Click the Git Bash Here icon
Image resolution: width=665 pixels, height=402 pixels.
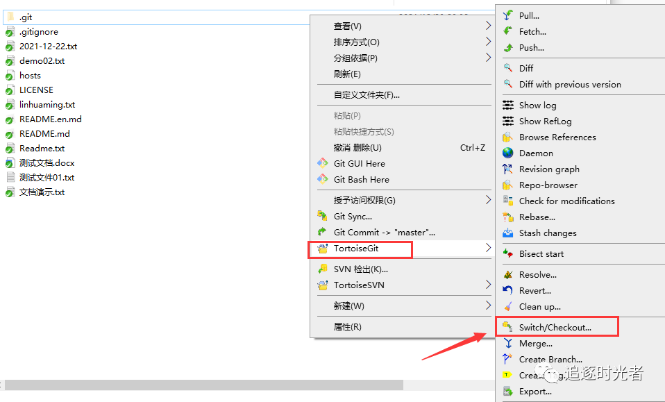coord(323,179)
